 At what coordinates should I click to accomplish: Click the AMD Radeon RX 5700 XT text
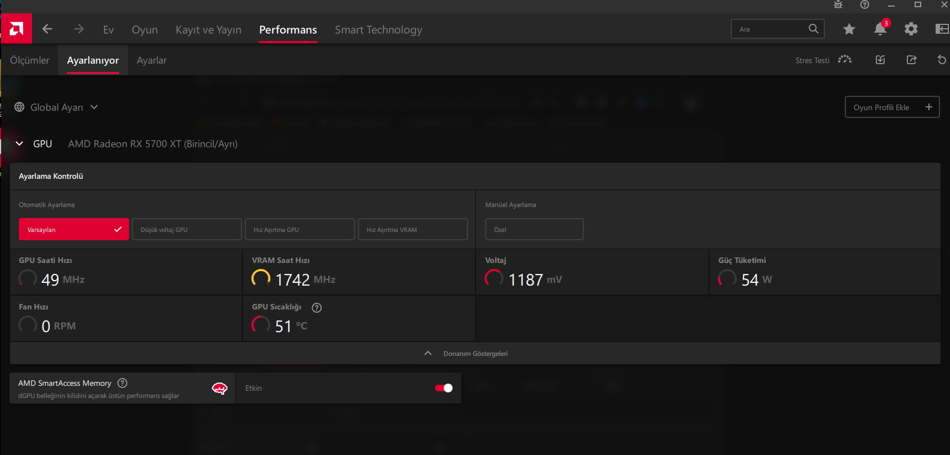(153, 144)
